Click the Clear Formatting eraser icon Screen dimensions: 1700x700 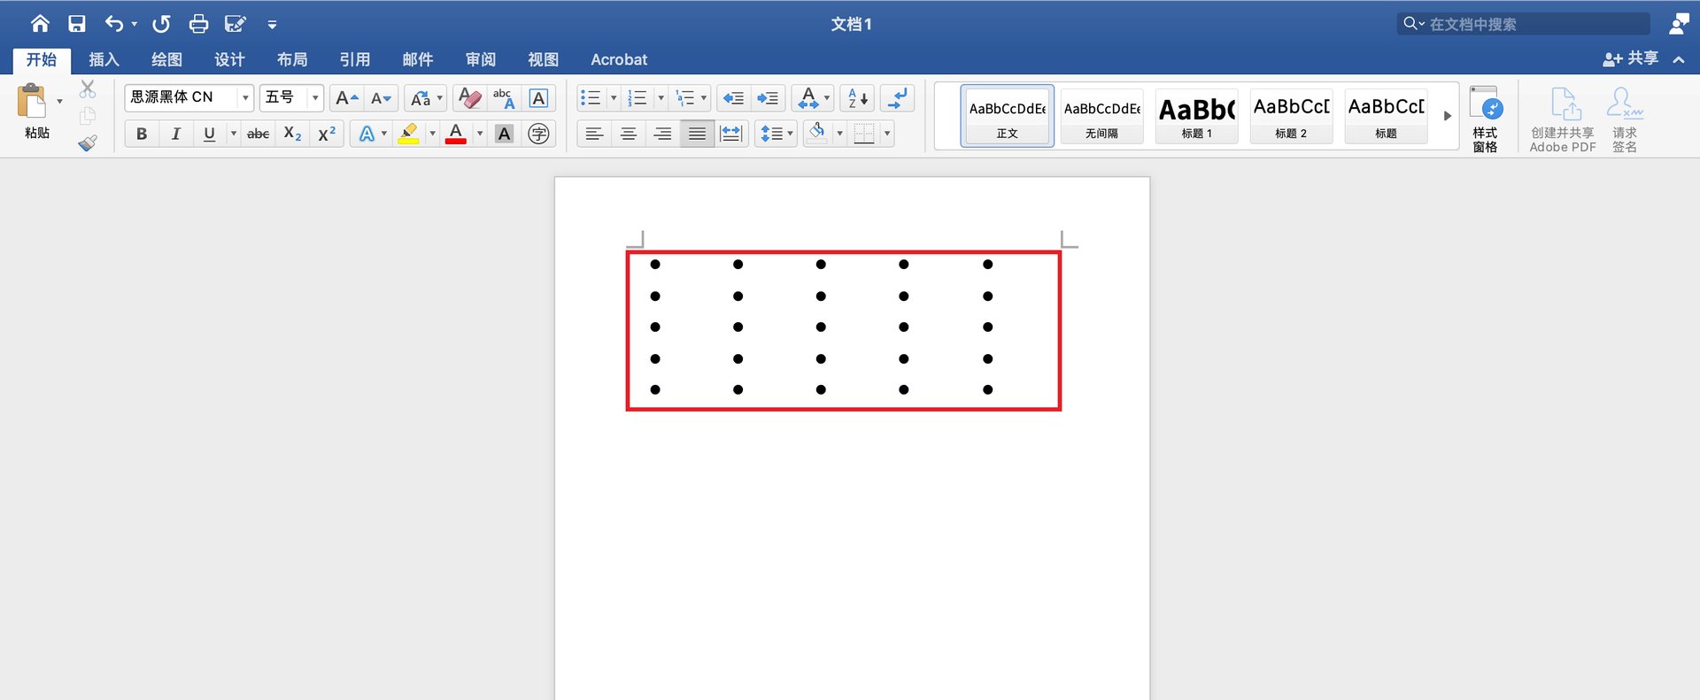(470, 98)
